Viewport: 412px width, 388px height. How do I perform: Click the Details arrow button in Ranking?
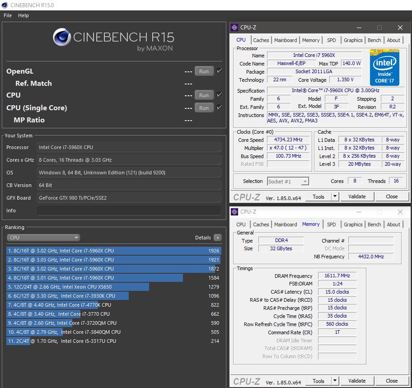(x=217, y=238)
